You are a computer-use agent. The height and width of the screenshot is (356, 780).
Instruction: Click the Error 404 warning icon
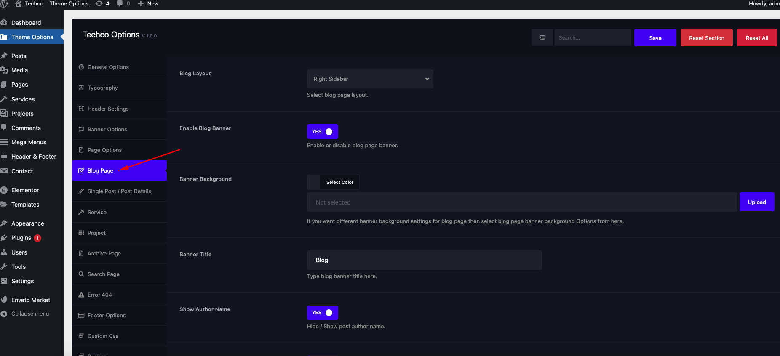tap(81, 295)
